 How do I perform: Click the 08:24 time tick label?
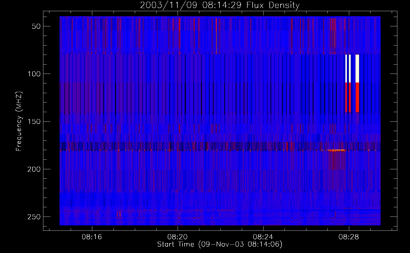coord(263,237)
